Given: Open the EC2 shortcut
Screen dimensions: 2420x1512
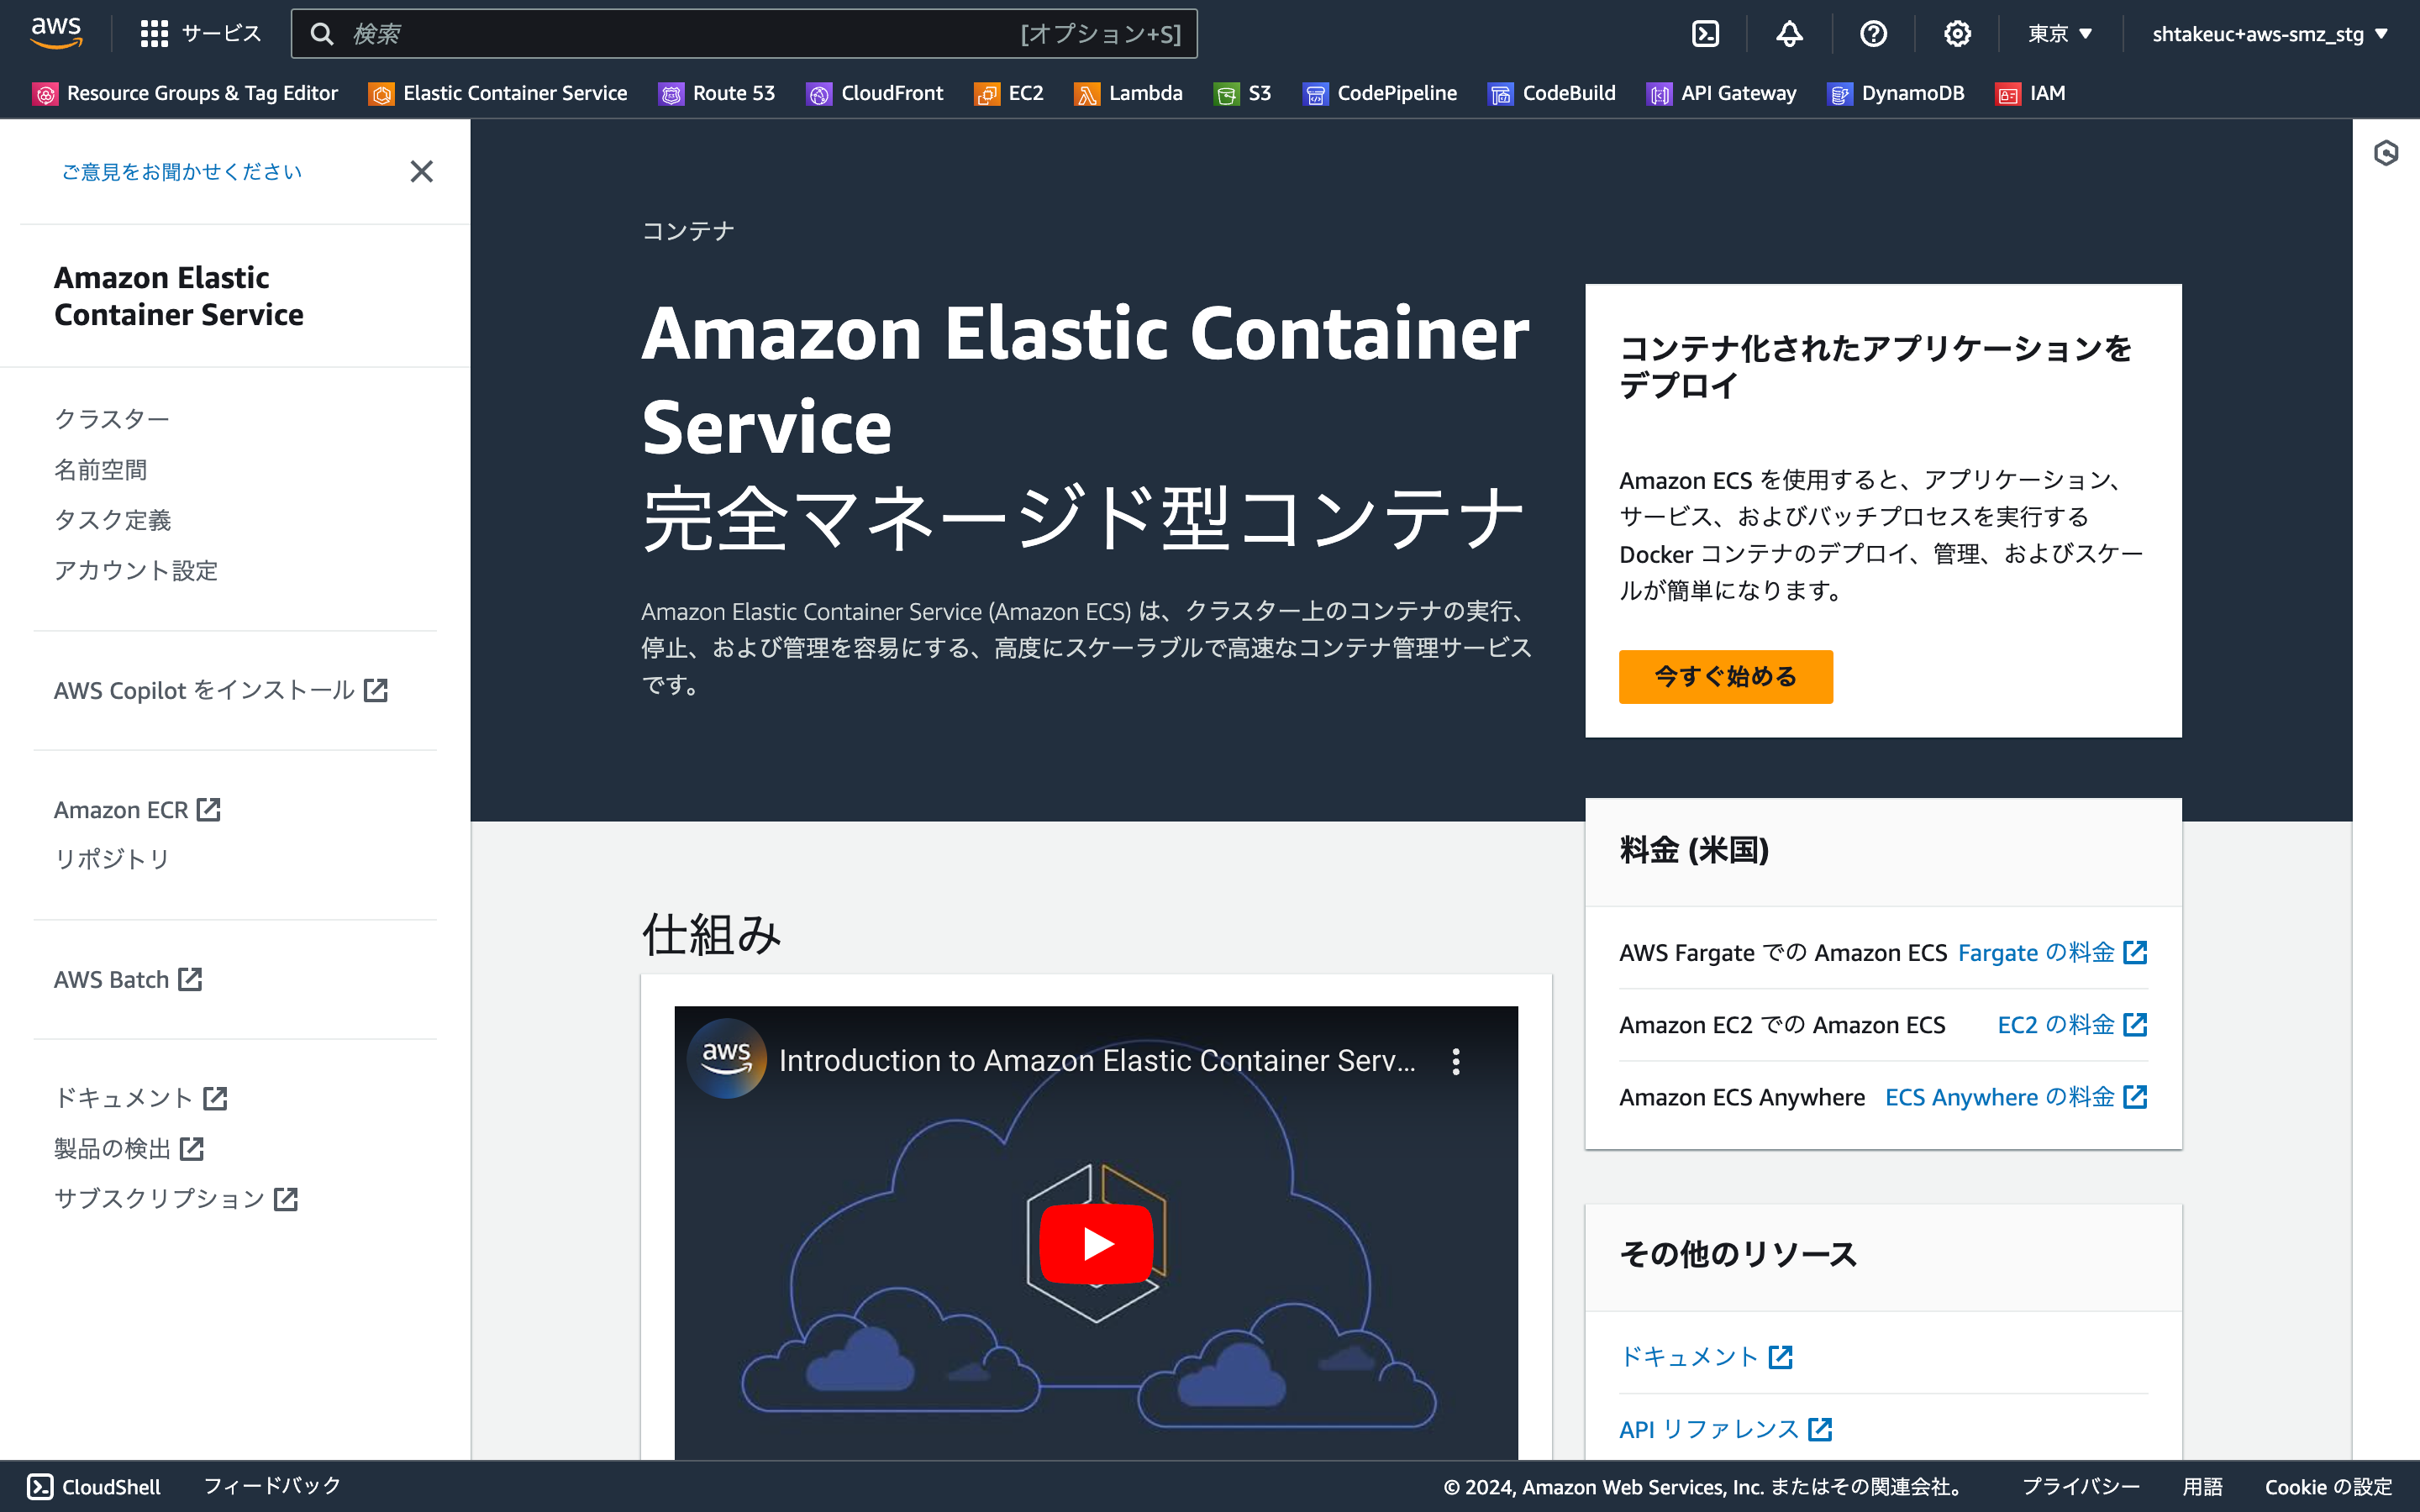Looking at the screenshot, I should [x=1009, y=93].
